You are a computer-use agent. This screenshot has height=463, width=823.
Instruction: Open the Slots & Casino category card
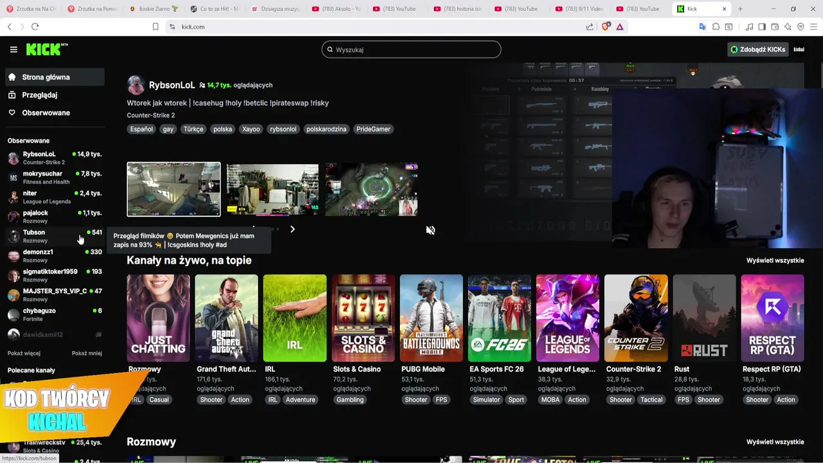363,318
